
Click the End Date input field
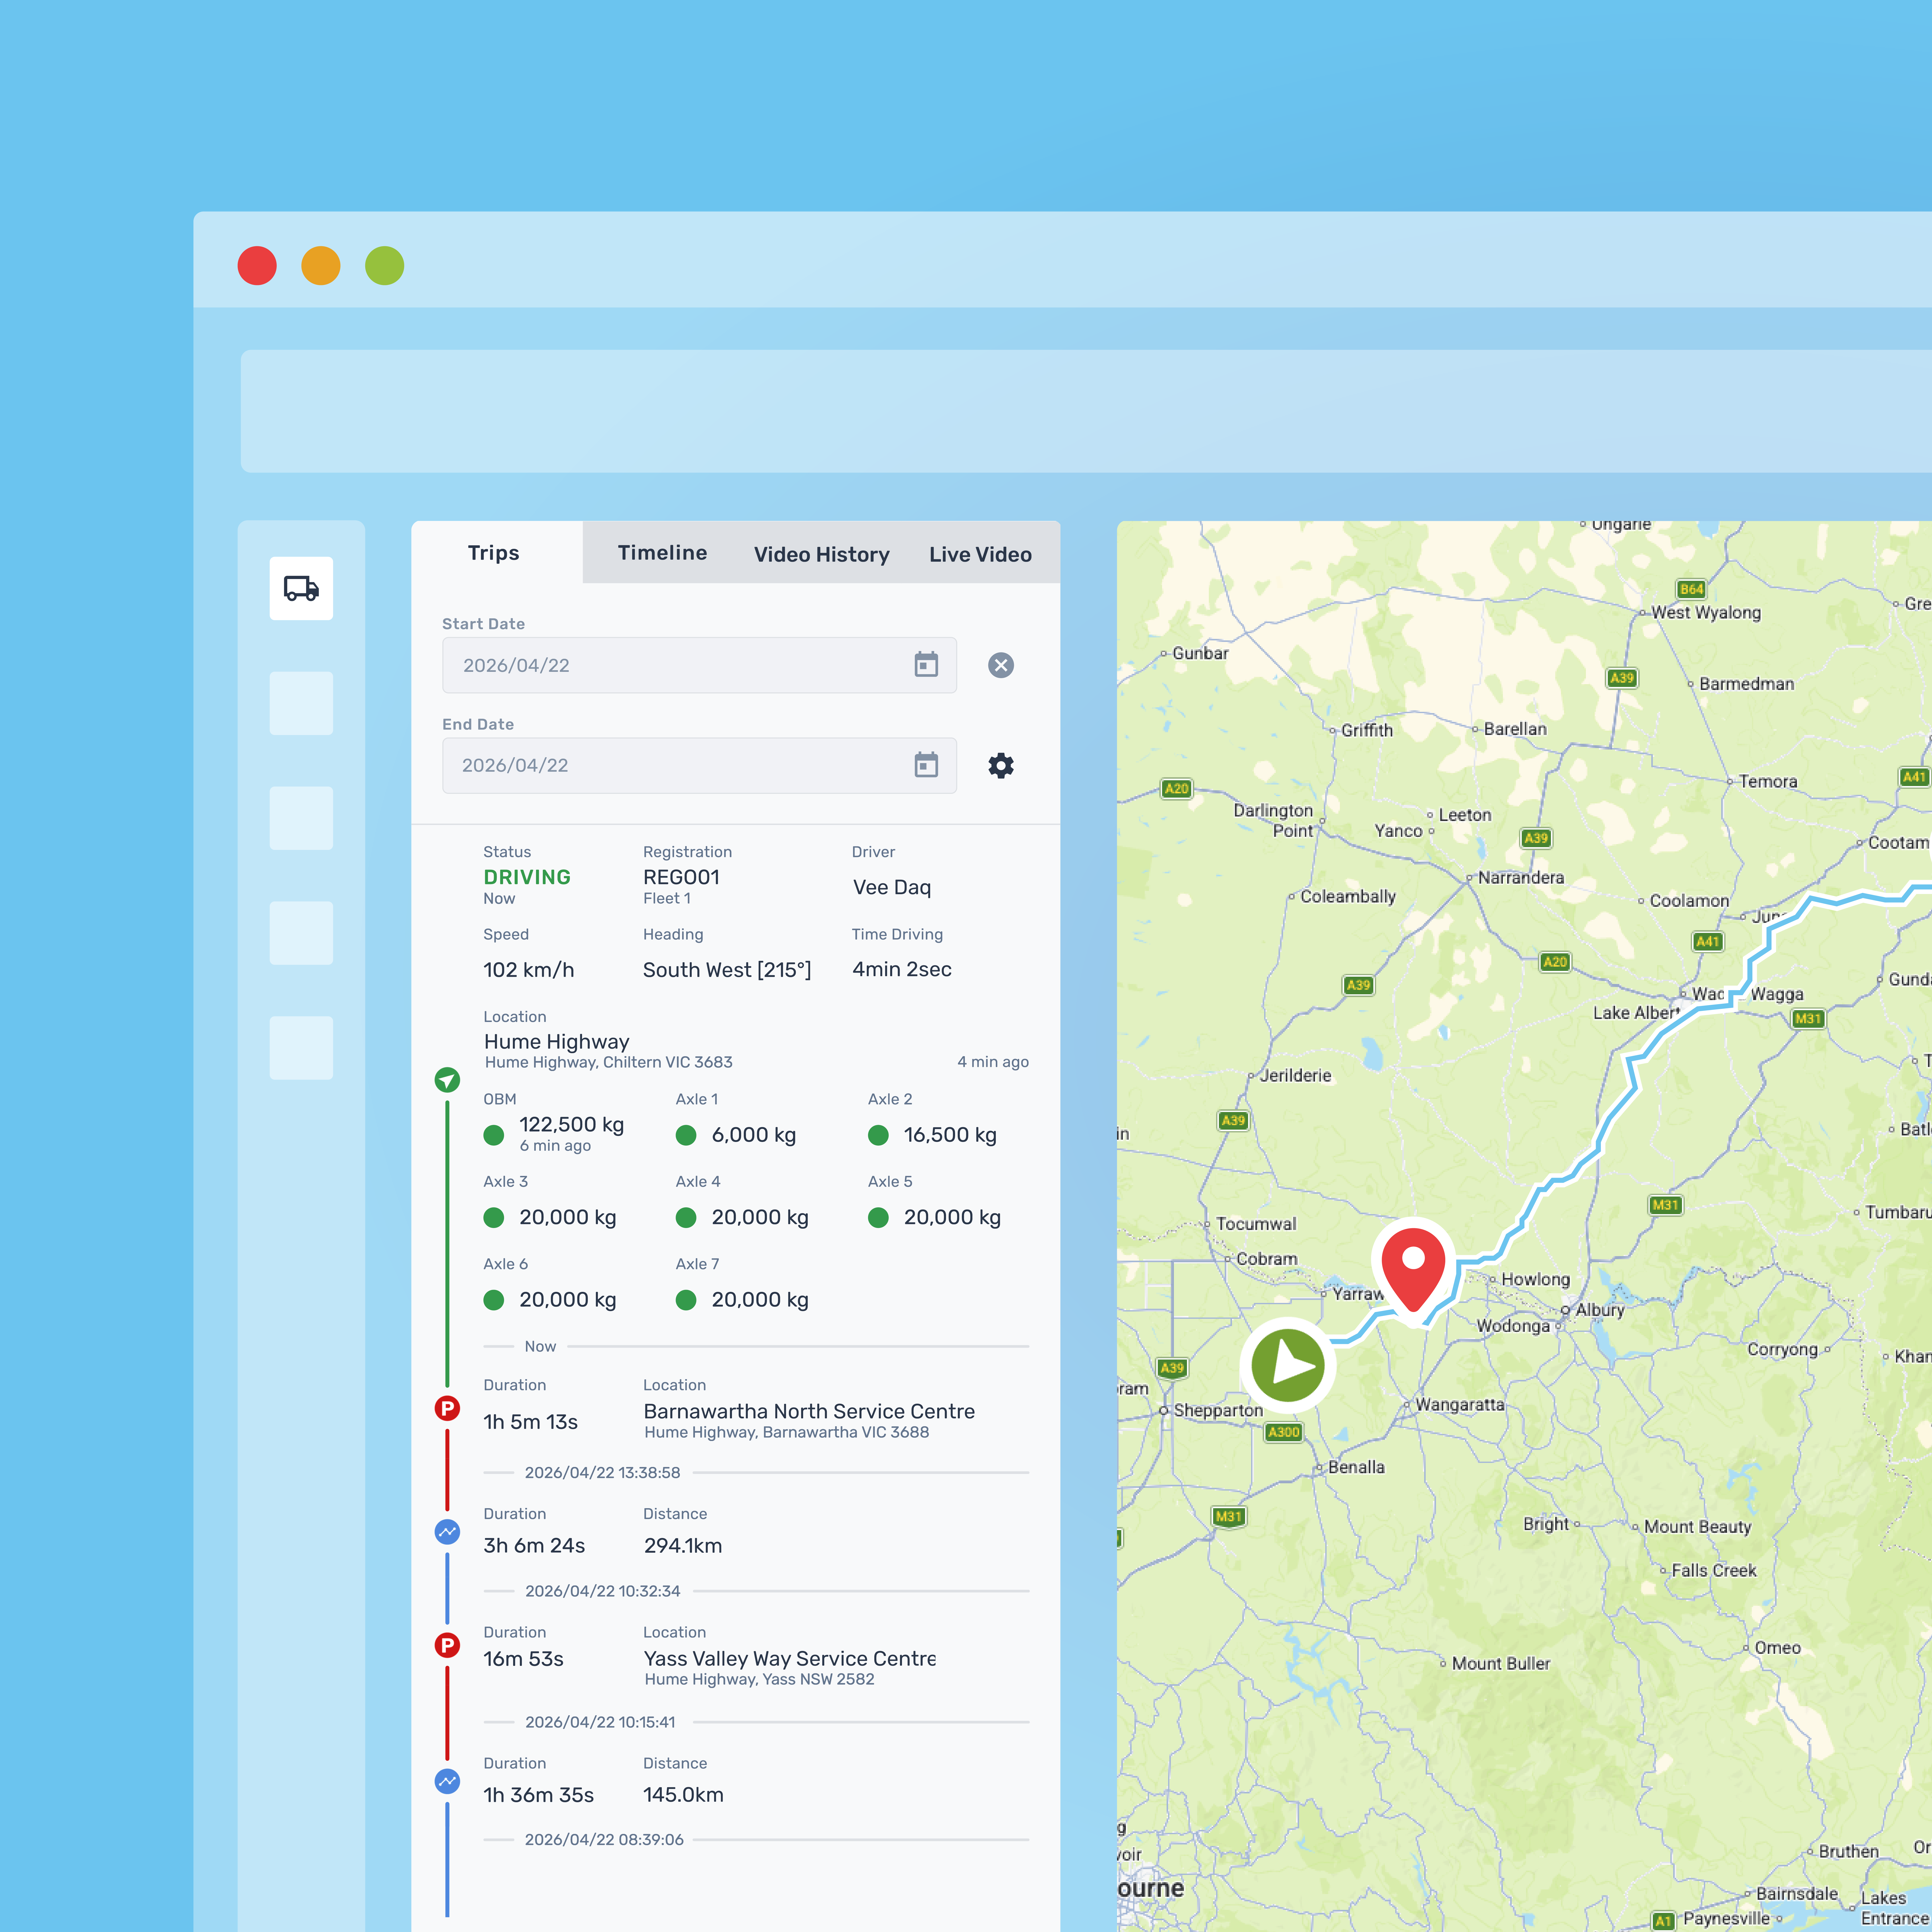[x=670, y=765]
